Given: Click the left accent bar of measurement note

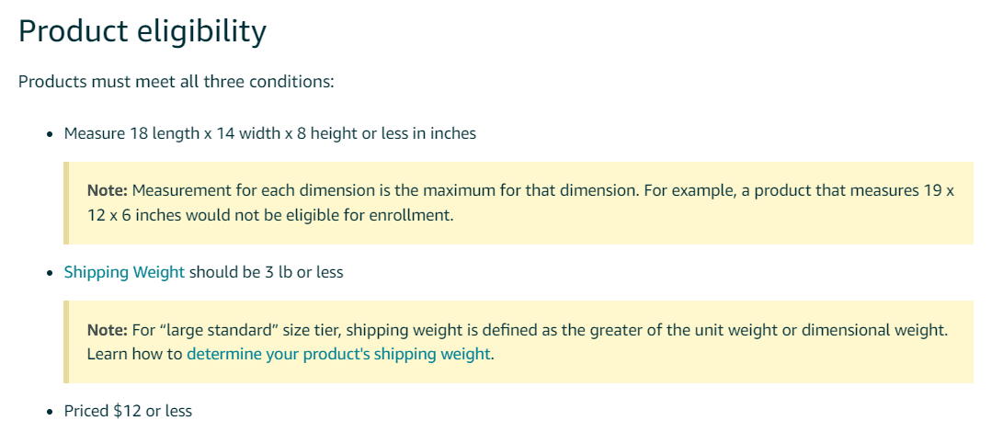Looking at the screenshot, I should (x=66, y=203).
